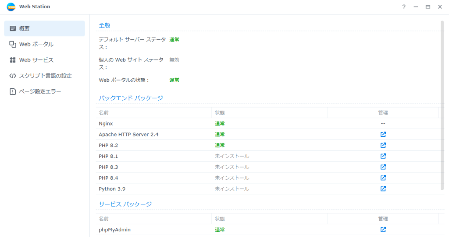Click the 全般 section heading

(x=104, y=25)
